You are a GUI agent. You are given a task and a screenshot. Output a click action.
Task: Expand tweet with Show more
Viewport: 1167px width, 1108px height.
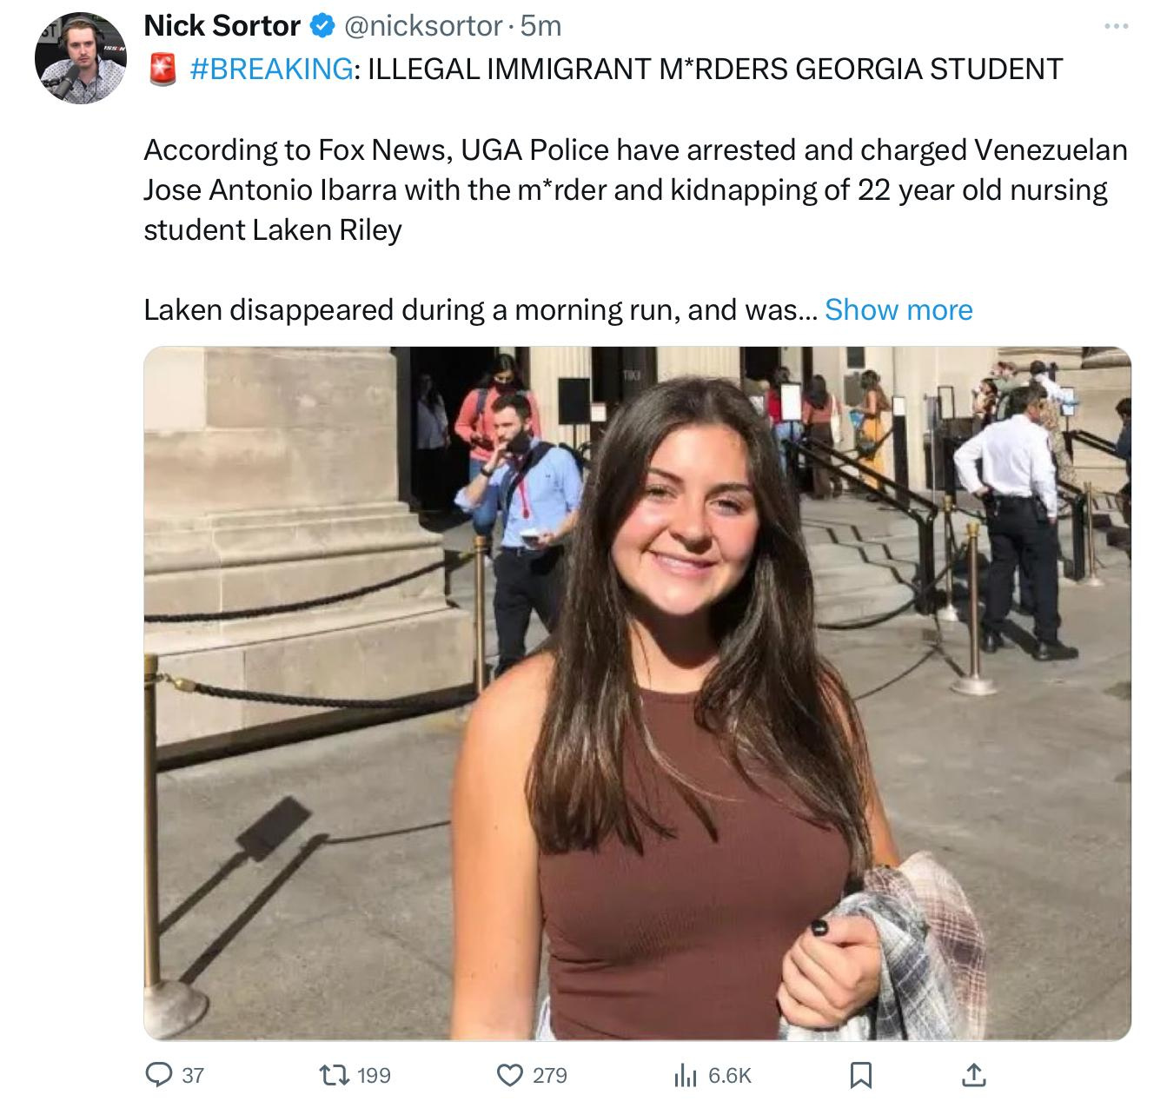pyautogui.click(x=898, y=309)
